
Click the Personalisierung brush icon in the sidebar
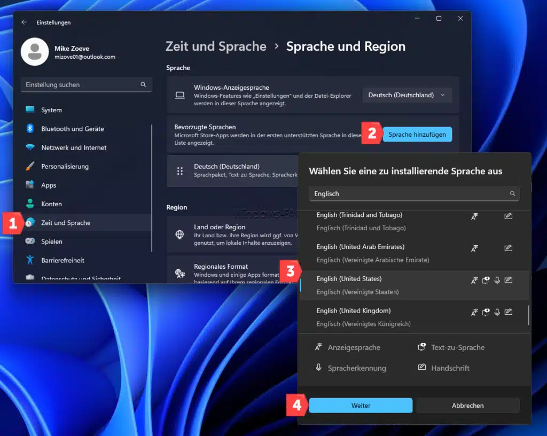pyautogui.click(x=30, y=166)
